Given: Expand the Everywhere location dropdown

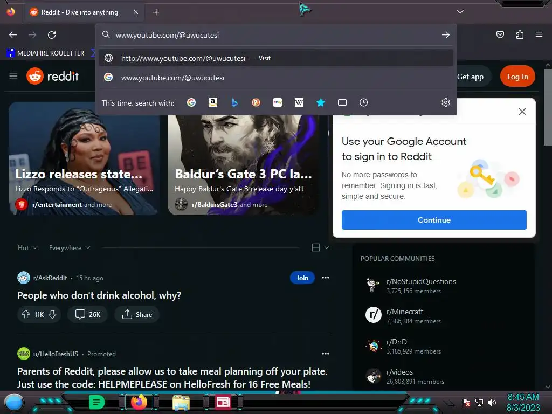Looking at the screenshot, I should tap(70, 248).
